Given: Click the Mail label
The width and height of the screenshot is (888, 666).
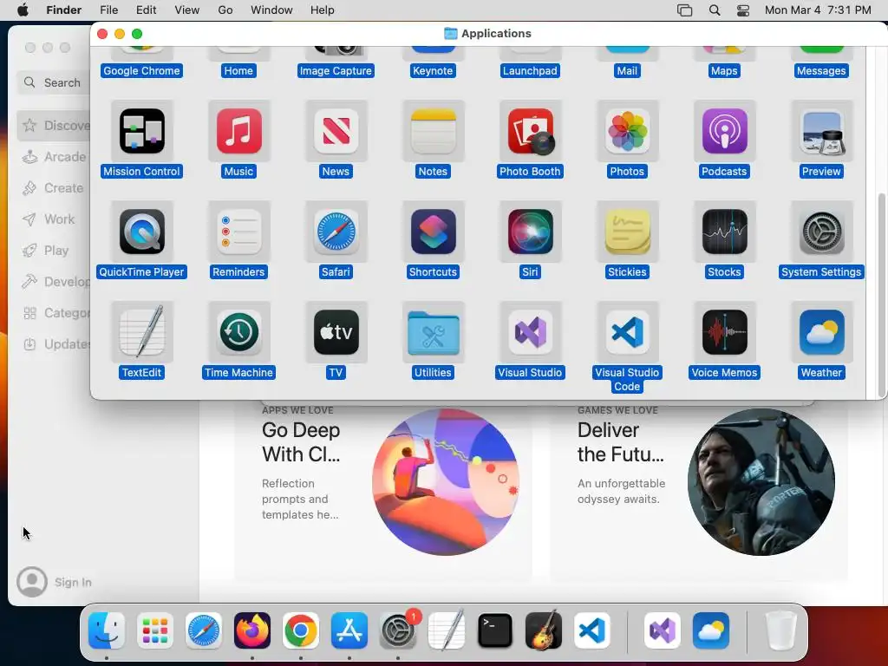Looking at the screenshot, I should pyautogui.click(x=627, y=71).
